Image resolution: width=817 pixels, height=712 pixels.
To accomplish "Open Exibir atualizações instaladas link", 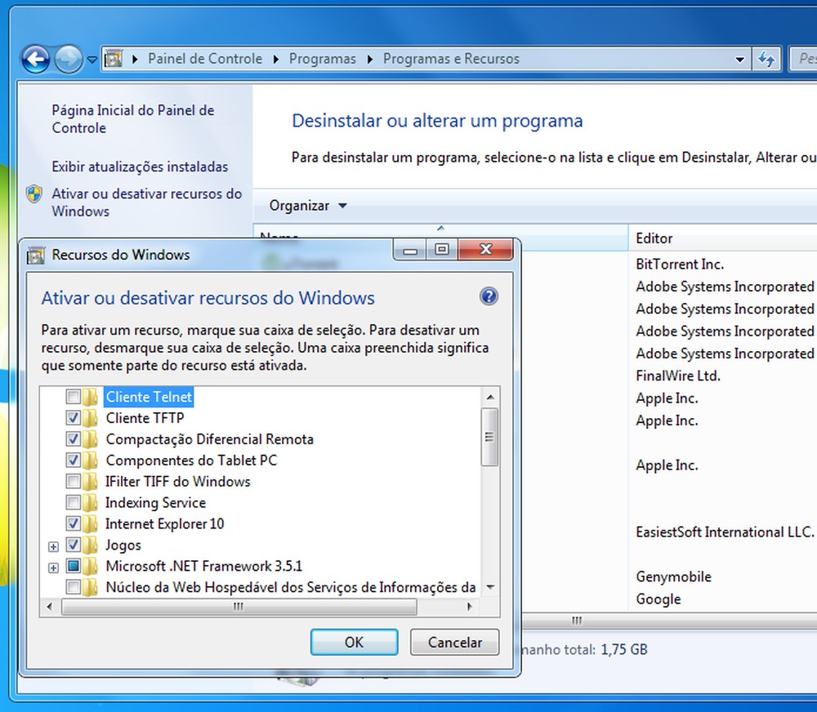I will click(139, 167).
